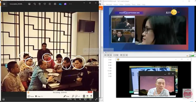Enter fullscreen in Photos viewer

tap(96, 99)
